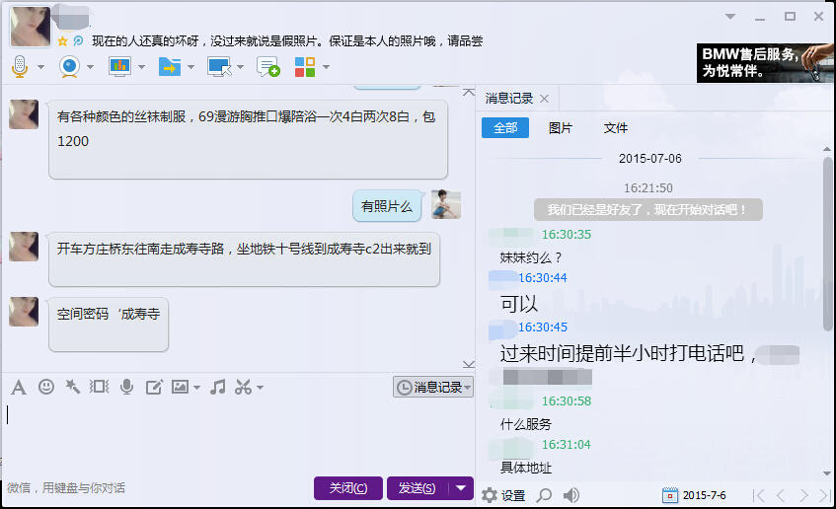Open the handwriting input pad icon
Image resolution: width=836 pixels, height=509 pixels.
click(x=154, y=388)
